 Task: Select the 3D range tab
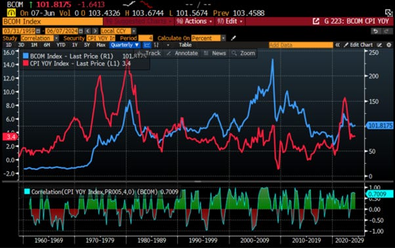[21, 45]
